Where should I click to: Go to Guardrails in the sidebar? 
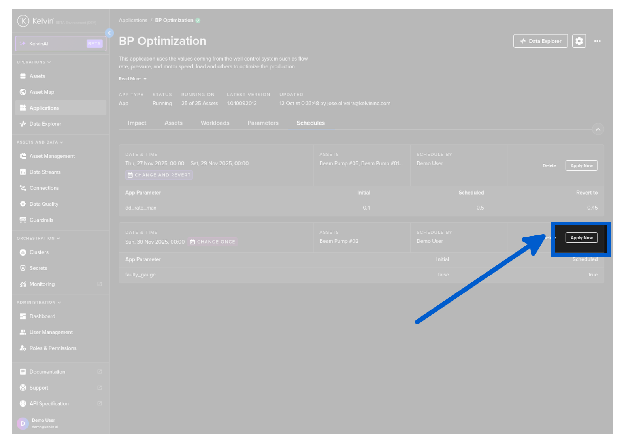tap(41, 220)
